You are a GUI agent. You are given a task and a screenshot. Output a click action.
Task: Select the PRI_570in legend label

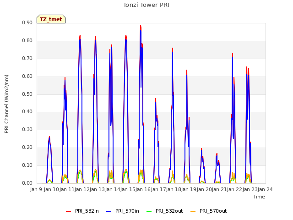[x=127, y=211]
